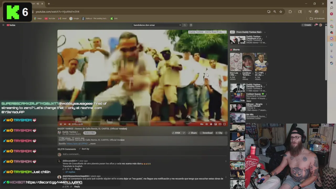Download the video
Screen dimensions: 336x189
tap(206, 133)
